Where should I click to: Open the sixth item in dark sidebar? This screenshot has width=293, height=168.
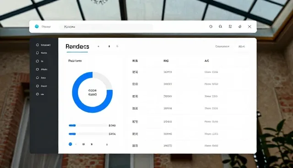click(x=42, y=86)
